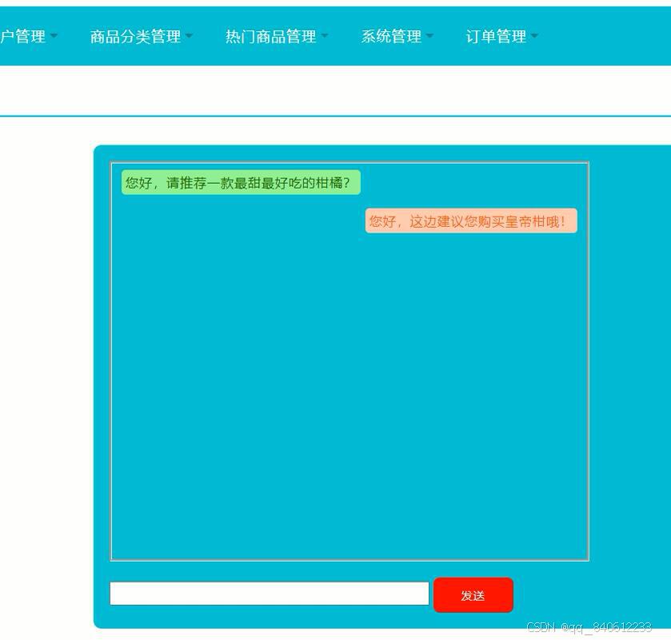Select the 系统管理 menu item
Image resolution: width=671 pixels, height=640 pixels.
[x=392, y=37]
